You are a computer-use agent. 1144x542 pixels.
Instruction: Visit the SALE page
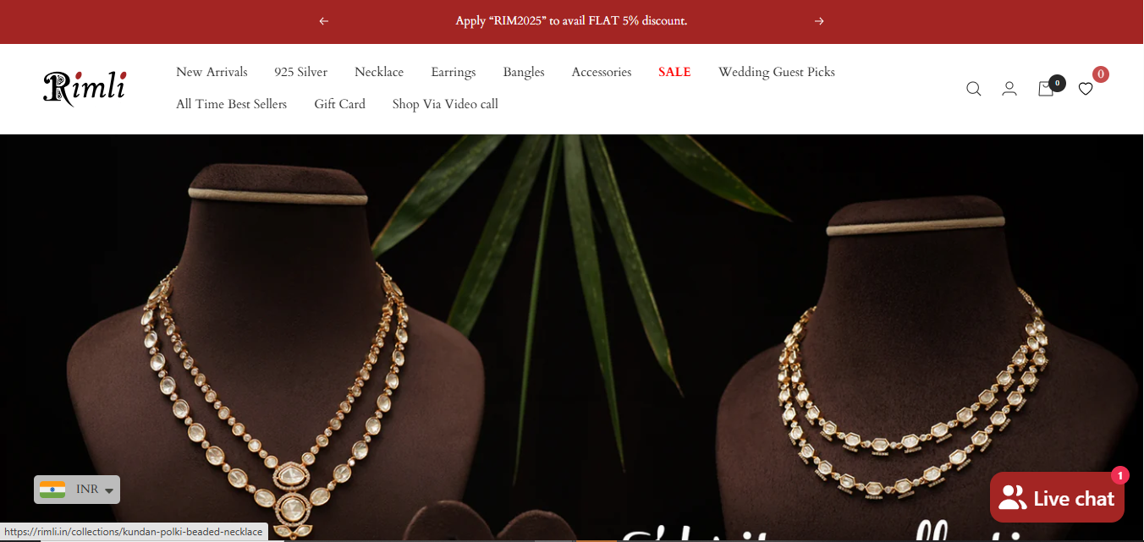click(674, 73)
